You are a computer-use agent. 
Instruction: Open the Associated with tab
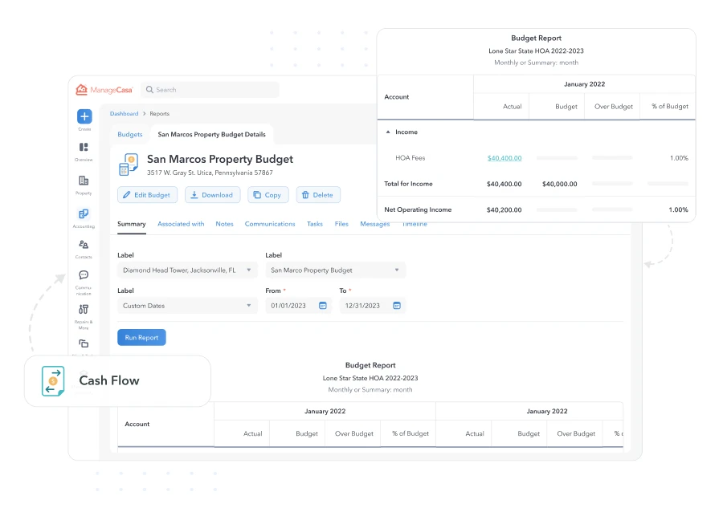[181, 224]
